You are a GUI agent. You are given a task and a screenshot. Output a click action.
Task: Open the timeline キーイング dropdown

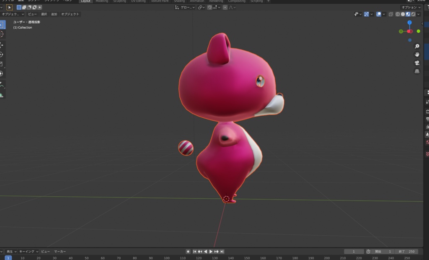(x=28, y=252)
